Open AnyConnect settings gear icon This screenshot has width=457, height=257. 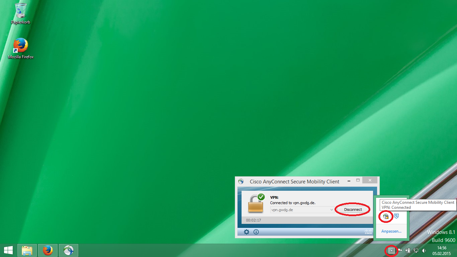(x=247, y=232)
